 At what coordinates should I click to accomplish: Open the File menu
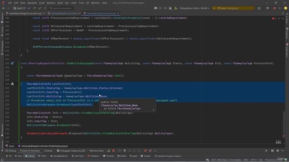pyautogui.click(x=10, y=3)
